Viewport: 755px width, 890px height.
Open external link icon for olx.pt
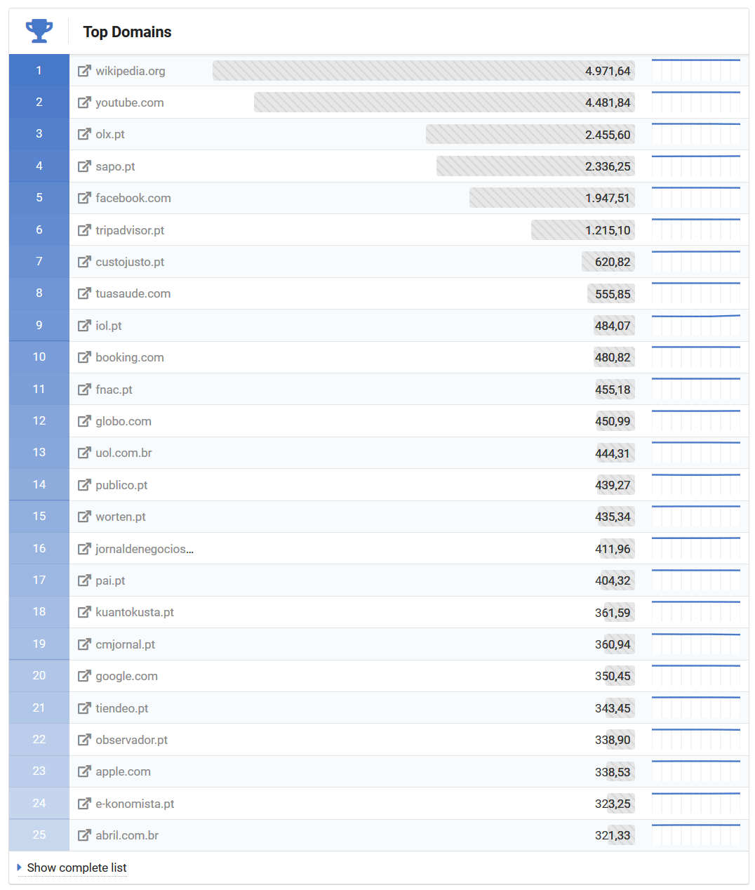[84, 134]
